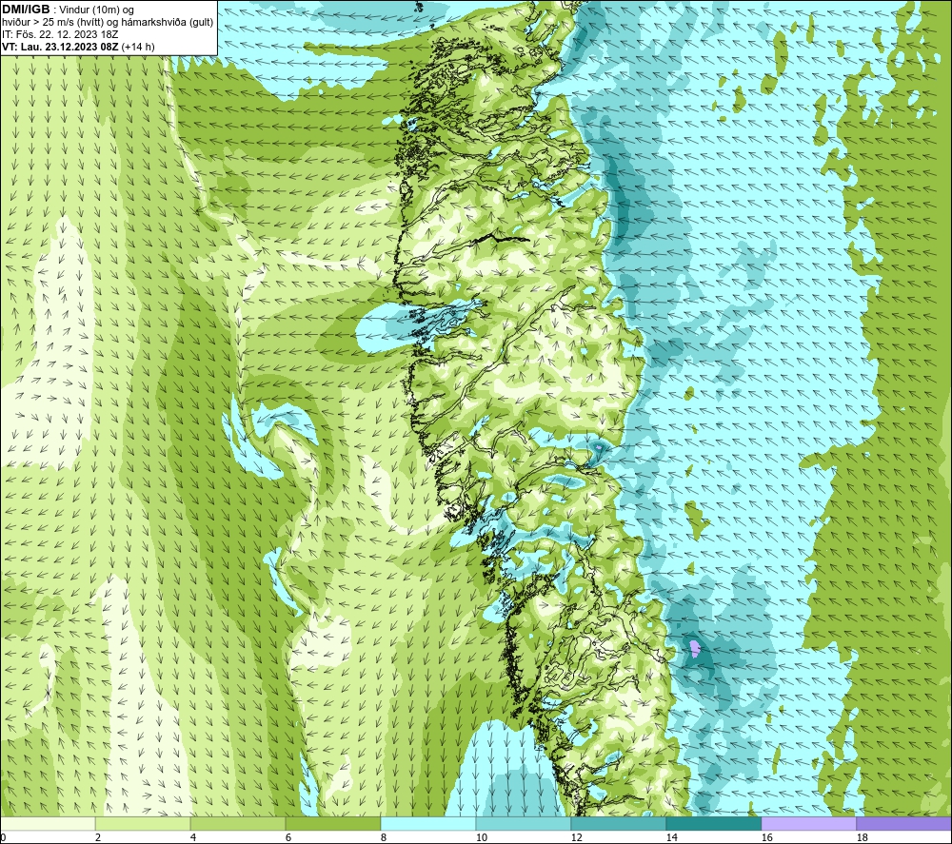This screenshot has width=952, height=844.
Task: Click the 'hviður > 25 m/s (hvítt)' line
Action: 52,23
